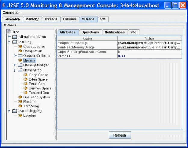Screen dimensions: 188x148
Task: Click the Logging bean icon
Action: (x=20, y=116)
